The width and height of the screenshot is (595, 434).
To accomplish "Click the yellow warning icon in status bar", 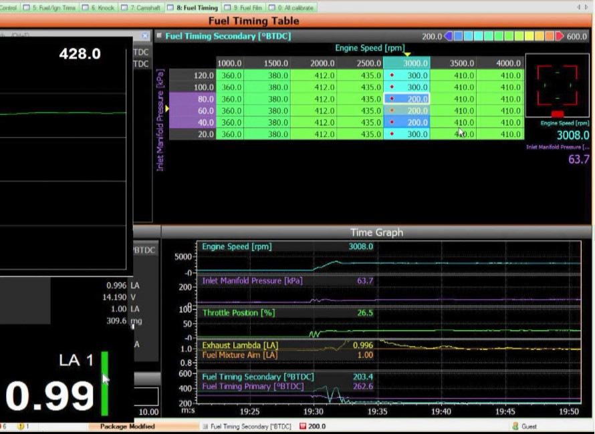I will (x=21, y=426).
